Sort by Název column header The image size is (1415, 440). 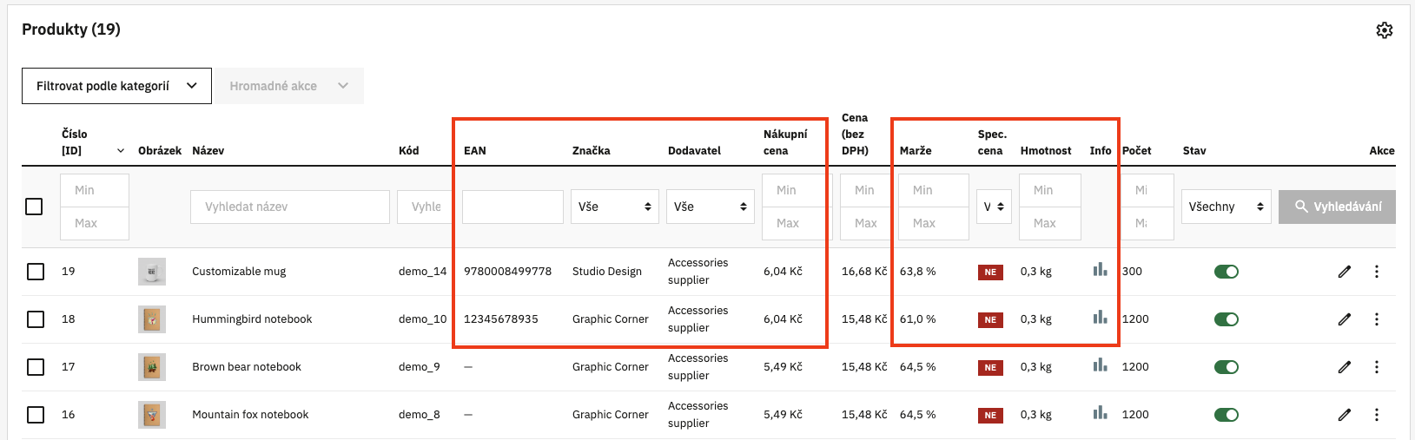pyautogui.click(x=208, y=151)
